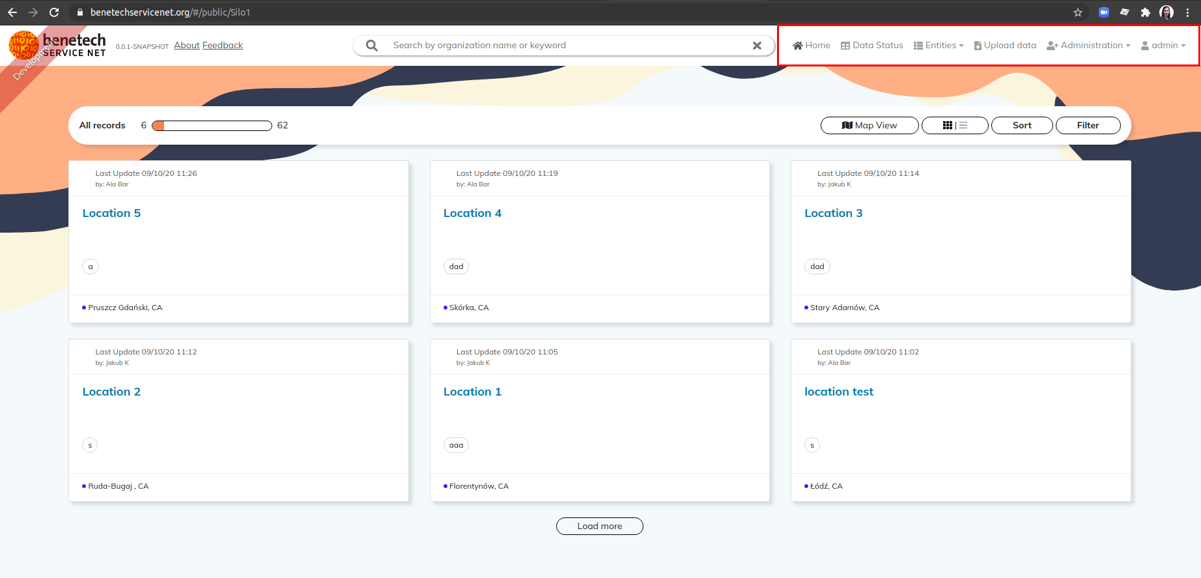Open the Chrome three-dot menu
The width and height of the screenshot is (1201, 578).
[x=1188, y=12]
